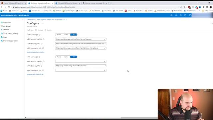Open the Chrome profile avatar
The height and width of the screenshot is (120, 213).
click(211, 7)
